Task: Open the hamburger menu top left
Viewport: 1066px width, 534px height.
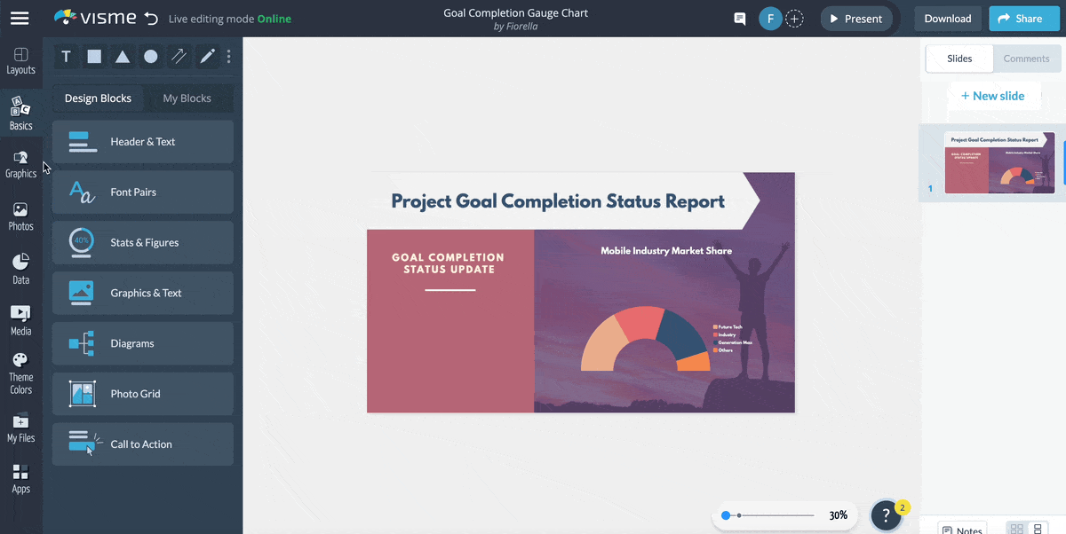Action: pyautogui.click(x=20, y=19)
